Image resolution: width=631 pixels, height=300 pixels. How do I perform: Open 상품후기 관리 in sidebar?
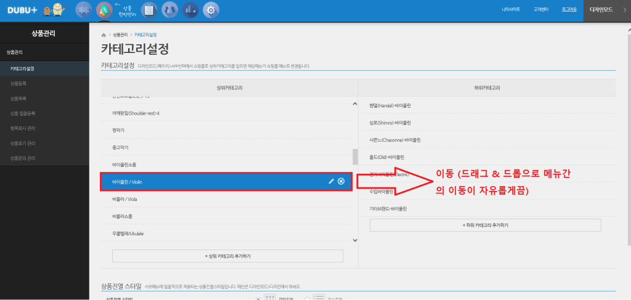click(44, 143)
